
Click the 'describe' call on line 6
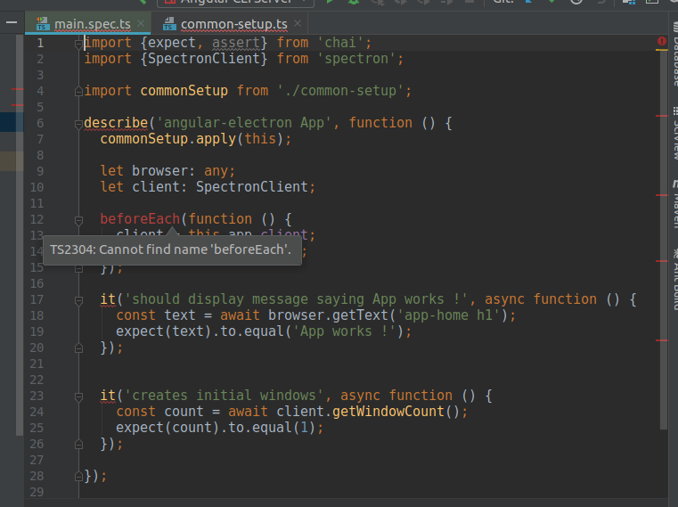pyautogui.click(x=116, y=123)
